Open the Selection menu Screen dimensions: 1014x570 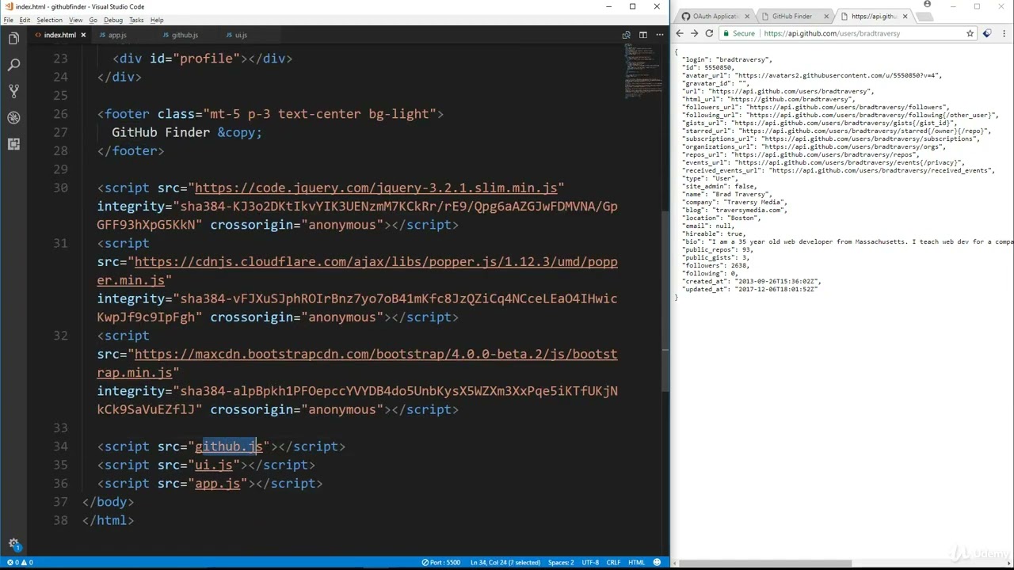coord(49,20)
